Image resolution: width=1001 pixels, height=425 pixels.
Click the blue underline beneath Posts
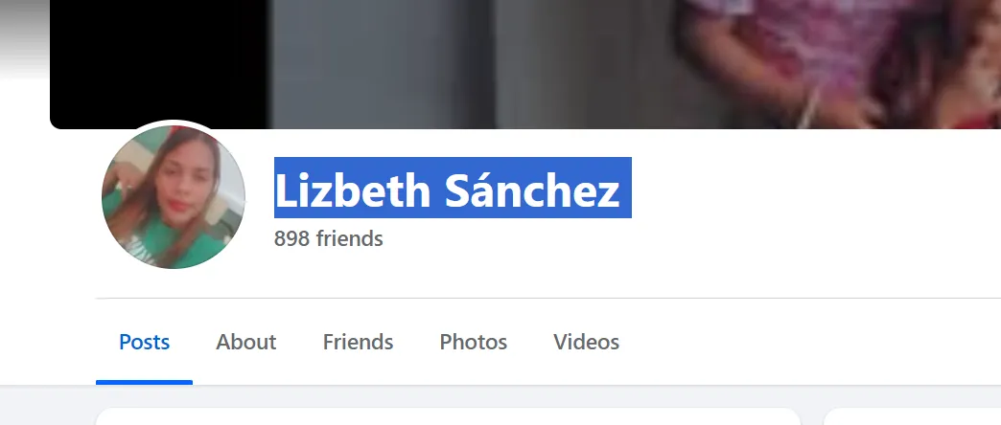pyautogui.click(x=144, y=382)
